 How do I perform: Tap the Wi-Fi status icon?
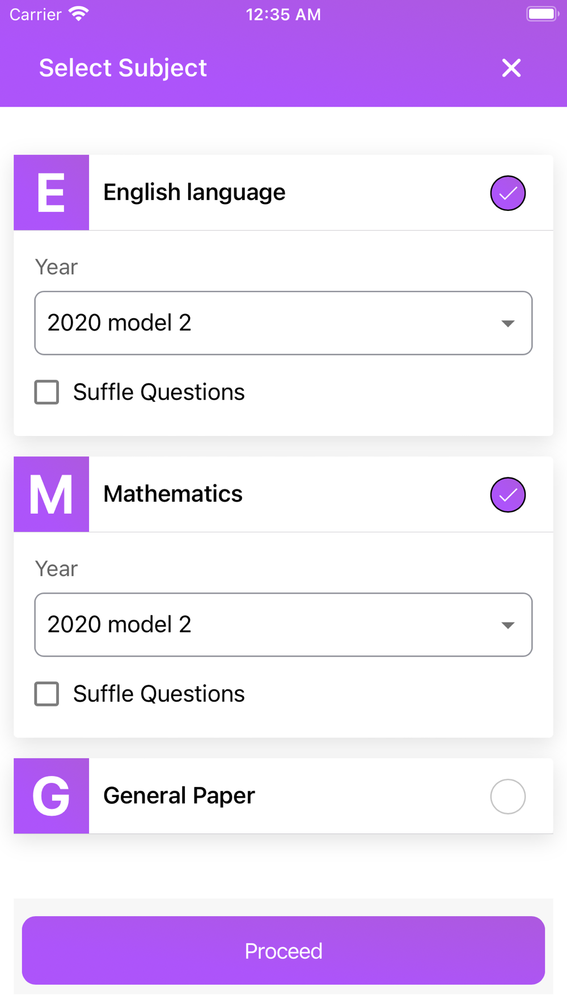79,14
